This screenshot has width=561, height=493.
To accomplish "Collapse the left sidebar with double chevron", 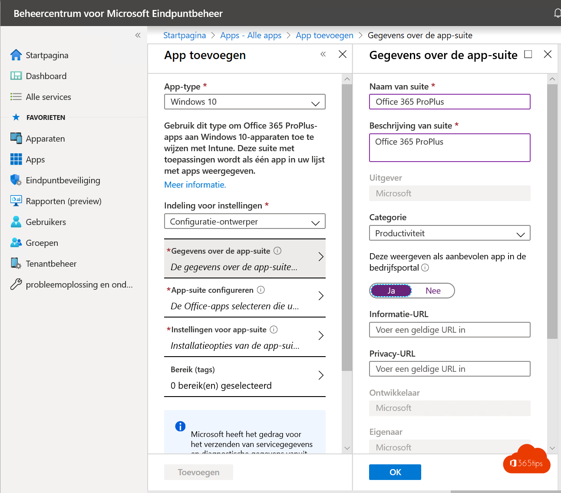I will [x=138, y=35].
